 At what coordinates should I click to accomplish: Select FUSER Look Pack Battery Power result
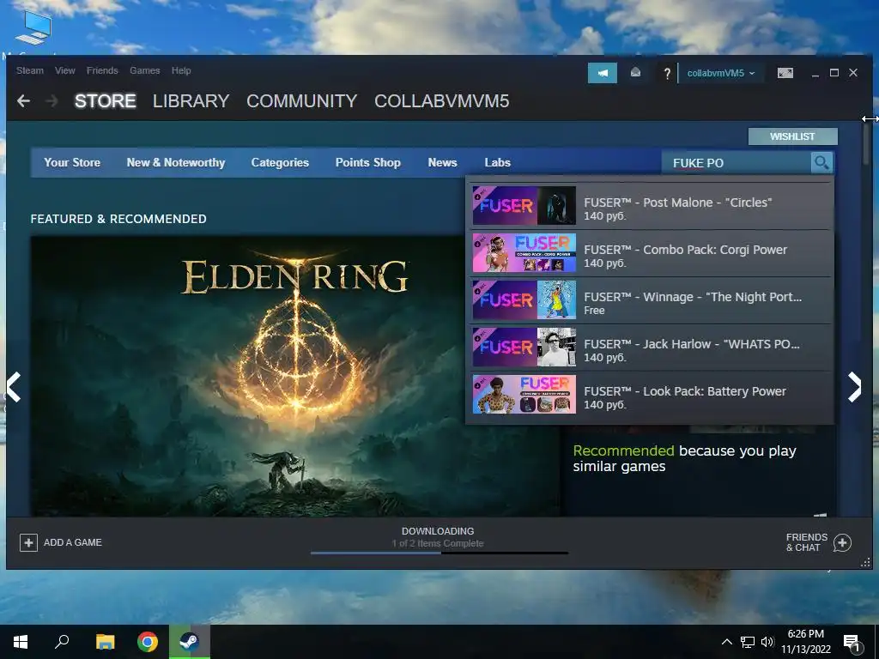click(650, 395)
